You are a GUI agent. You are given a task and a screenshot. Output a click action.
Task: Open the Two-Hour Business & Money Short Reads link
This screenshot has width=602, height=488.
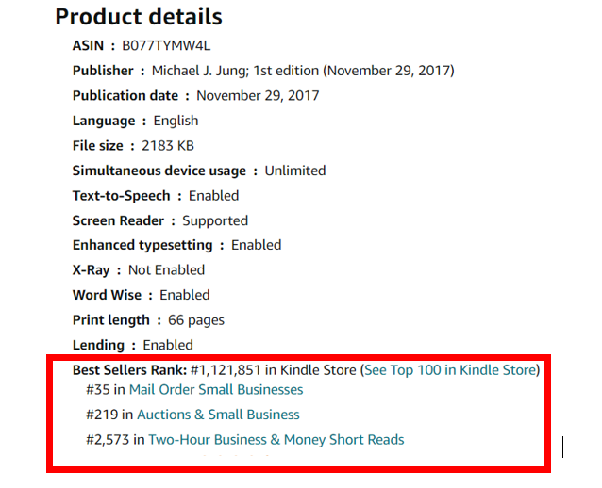coord(276,439)
